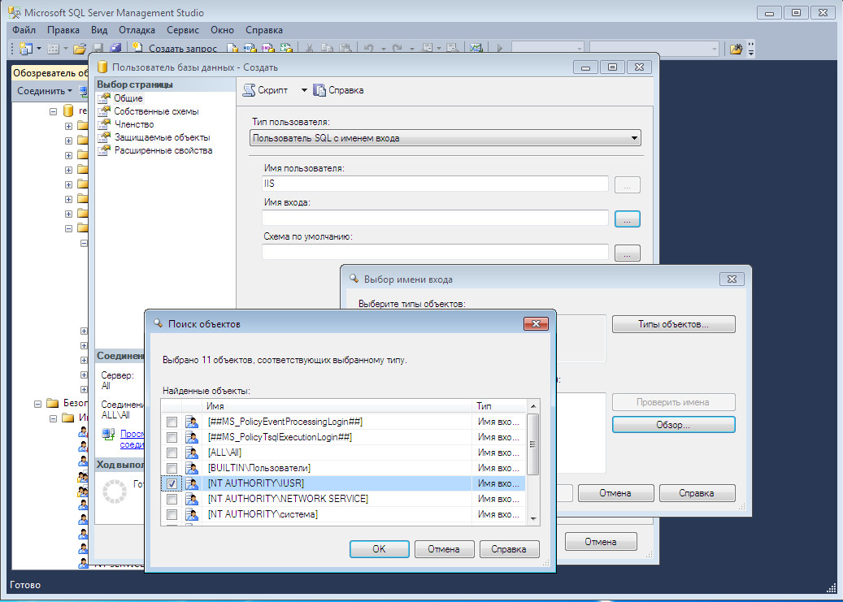Click the login icon beside [ALL\All]

[x=192, y=453]
